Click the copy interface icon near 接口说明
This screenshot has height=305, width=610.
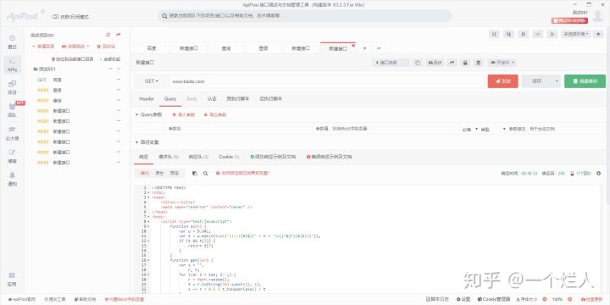pyautogui.click(x=417, y=63)
